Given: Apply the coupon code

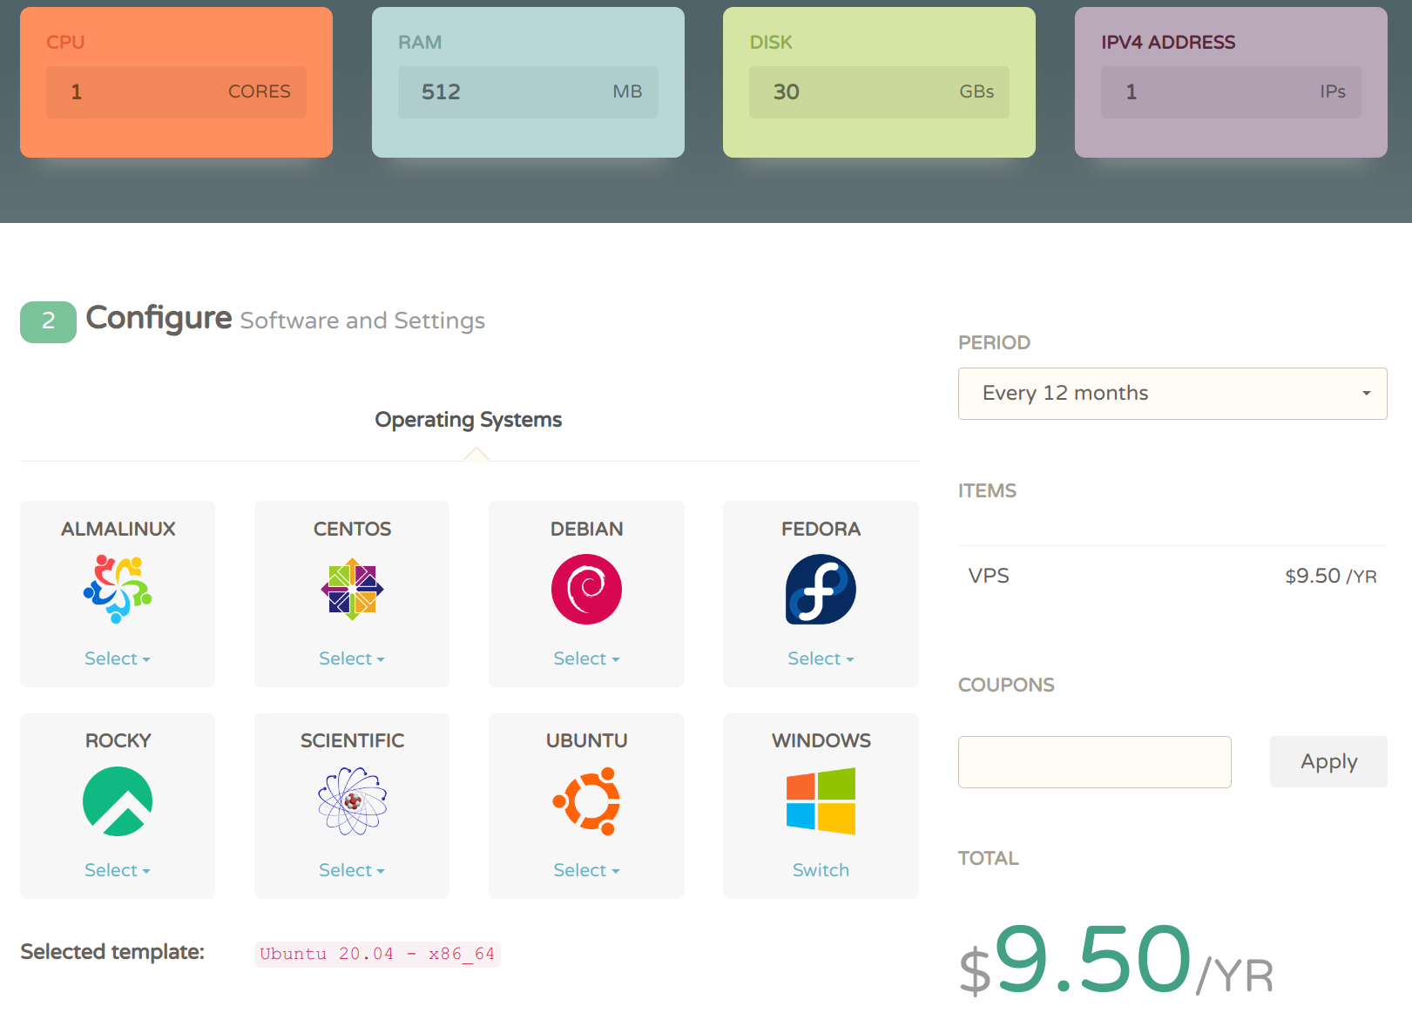Looking at the screenshot, I should point(1328,762).
